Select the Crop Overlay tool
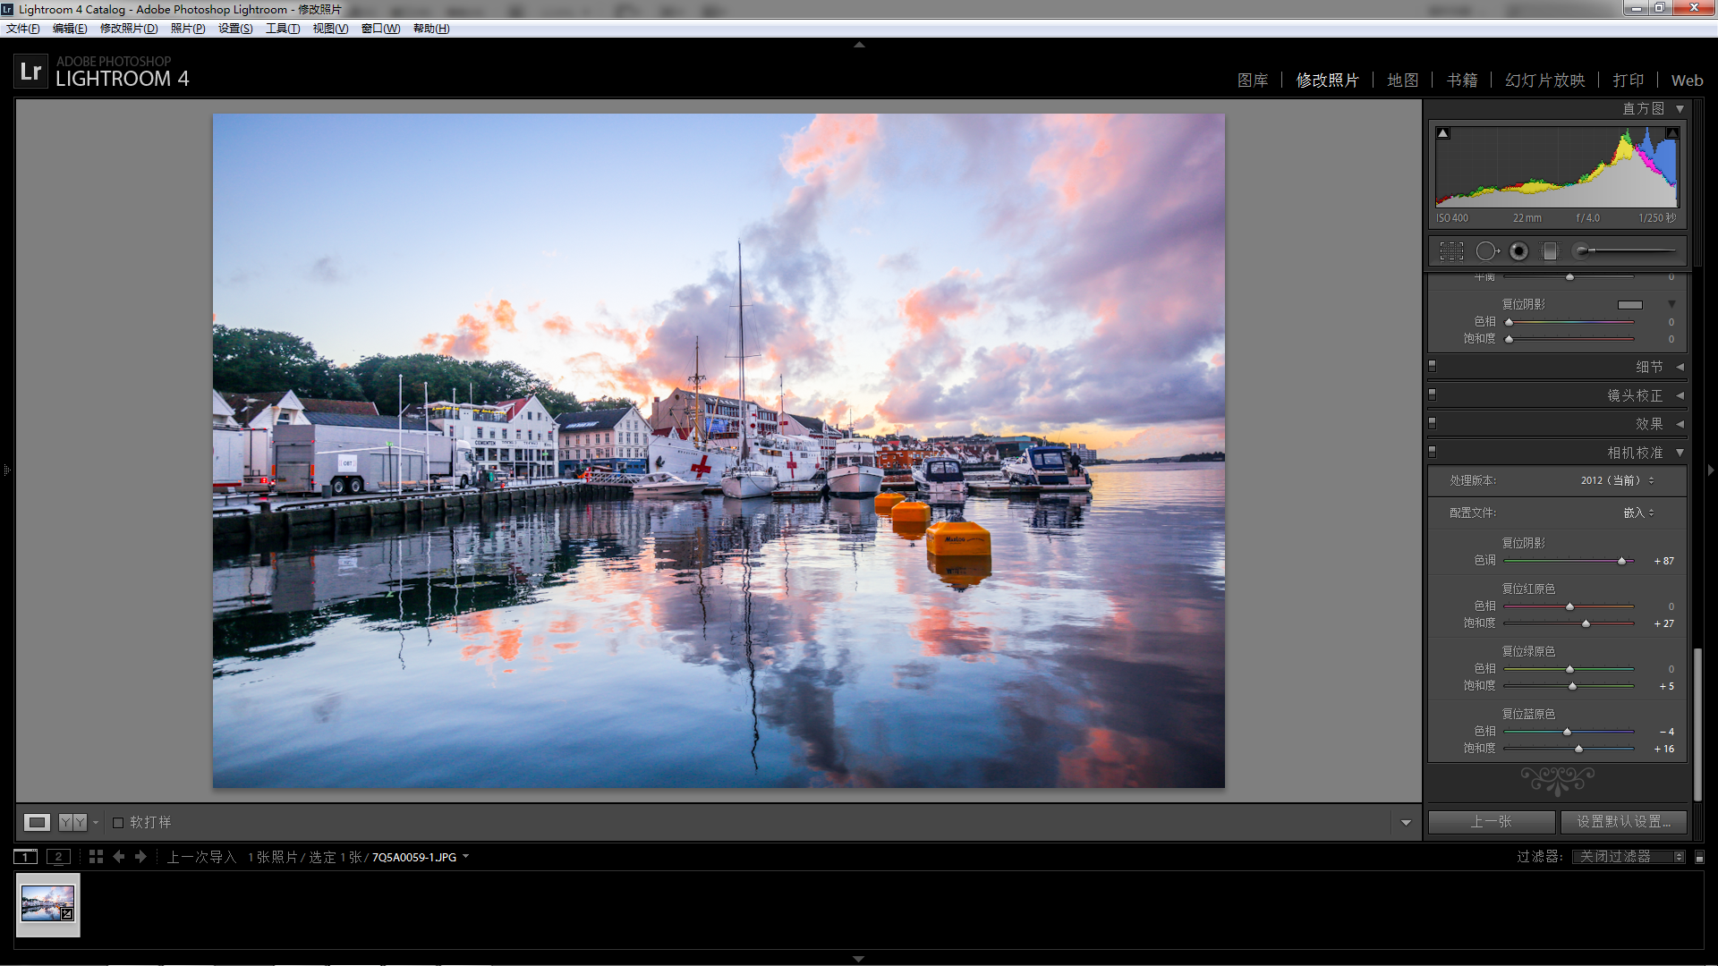Viewport: 1718px width, 966px height. click(1451, 251)
